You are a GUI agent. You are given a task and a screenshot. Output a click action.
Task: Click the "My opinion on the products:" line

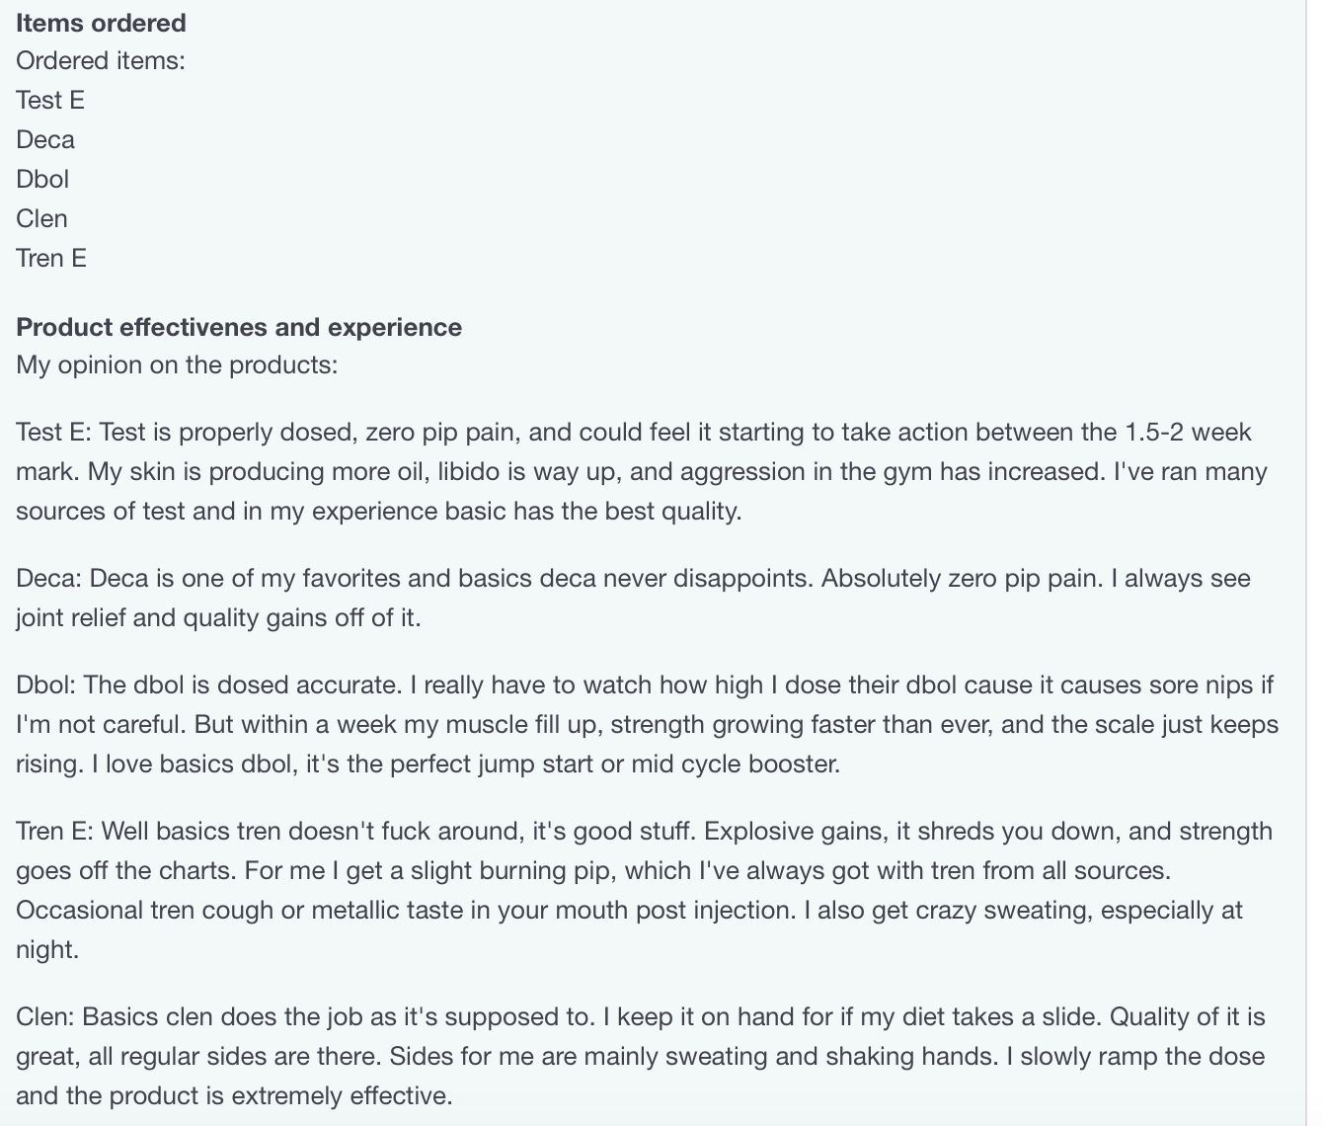(x=177, y=365)
